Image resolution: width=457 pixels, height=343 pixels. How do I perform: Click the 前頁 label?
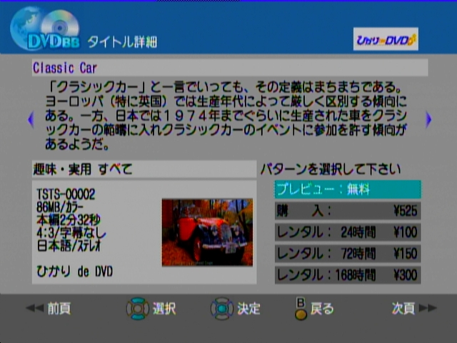pyautogui.click(x=59, y=308)
